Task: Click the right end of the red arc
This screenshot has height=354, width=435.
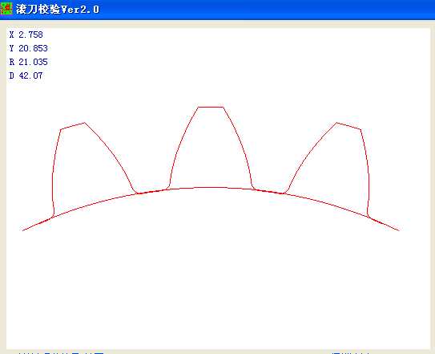Action: tap(398, 230)
